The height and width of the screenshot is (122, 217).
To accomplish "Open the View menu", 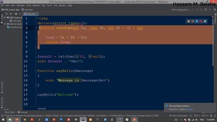I will [13, 5].
